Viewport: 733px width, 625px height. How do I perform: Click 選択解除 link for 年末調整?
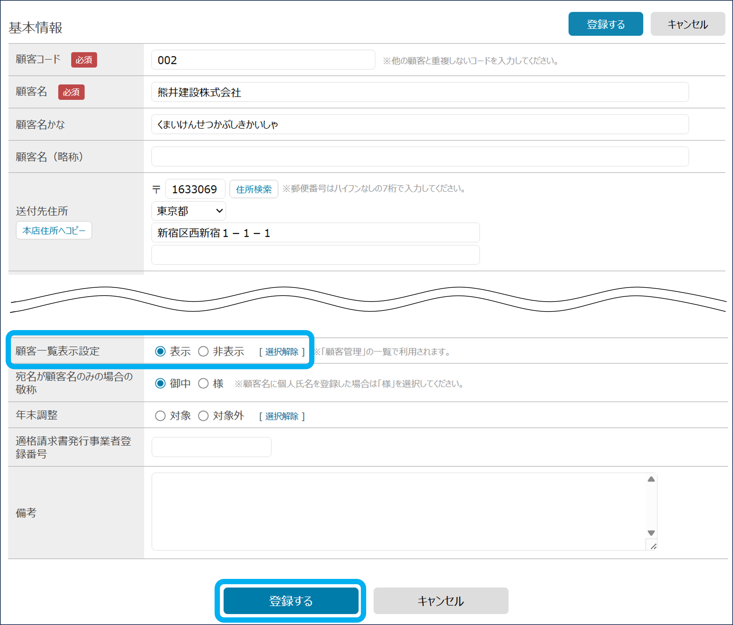[x=282, y=416]
